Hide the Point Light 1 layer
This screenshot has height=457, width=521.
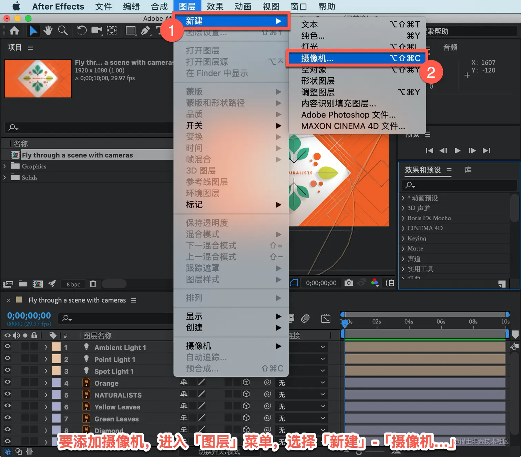point(7,358)
